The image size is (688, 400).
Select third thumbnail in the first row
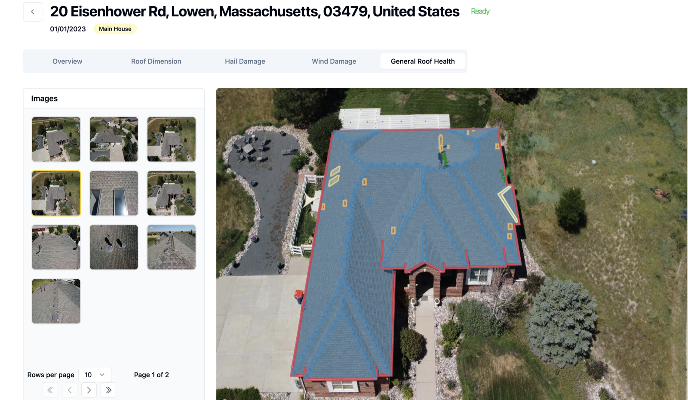pyautogui.click(x=172, y=139)
